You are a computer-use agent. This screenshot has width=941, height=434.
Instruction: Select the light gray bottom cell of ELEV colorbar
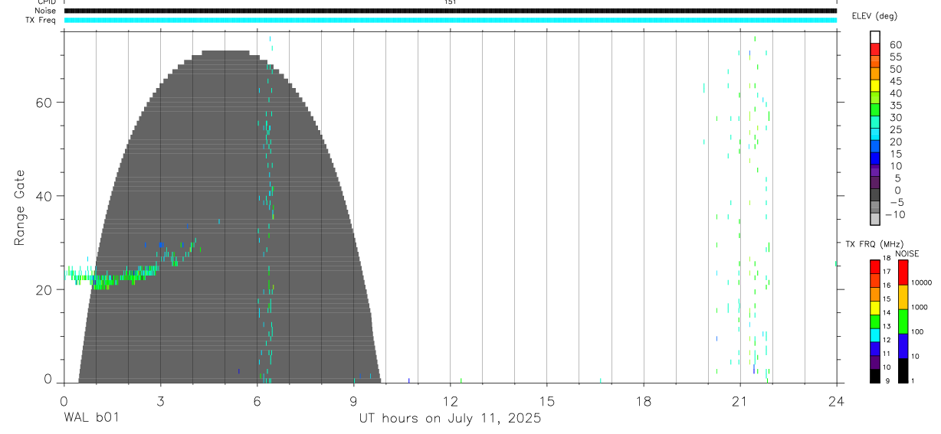pos(875,219)
